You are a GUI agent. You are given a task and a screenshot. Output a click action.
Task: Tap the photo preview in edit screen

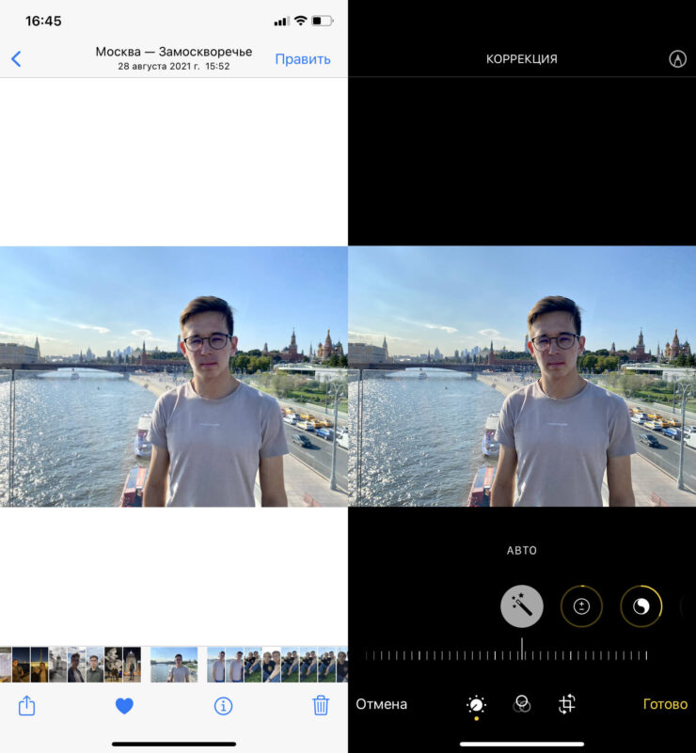coord(522,376)
